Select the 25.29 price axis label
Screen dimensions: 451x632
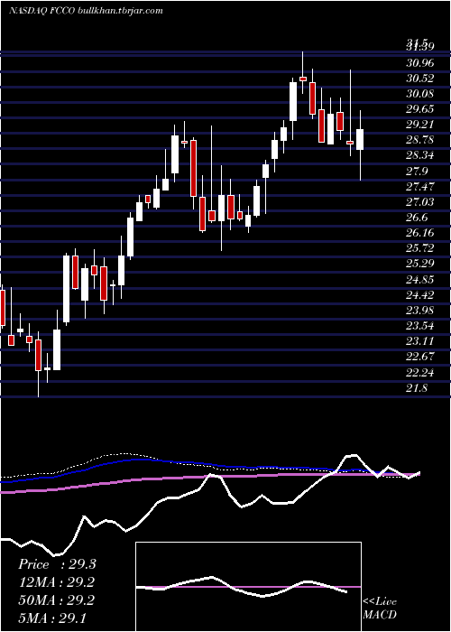[420, 264]
